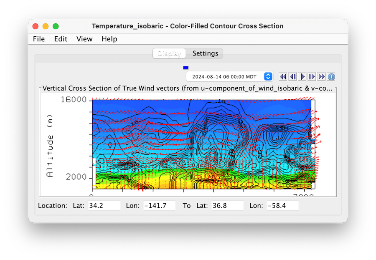
Task: Step forward one time frame
Action: (x=312, y=77)
